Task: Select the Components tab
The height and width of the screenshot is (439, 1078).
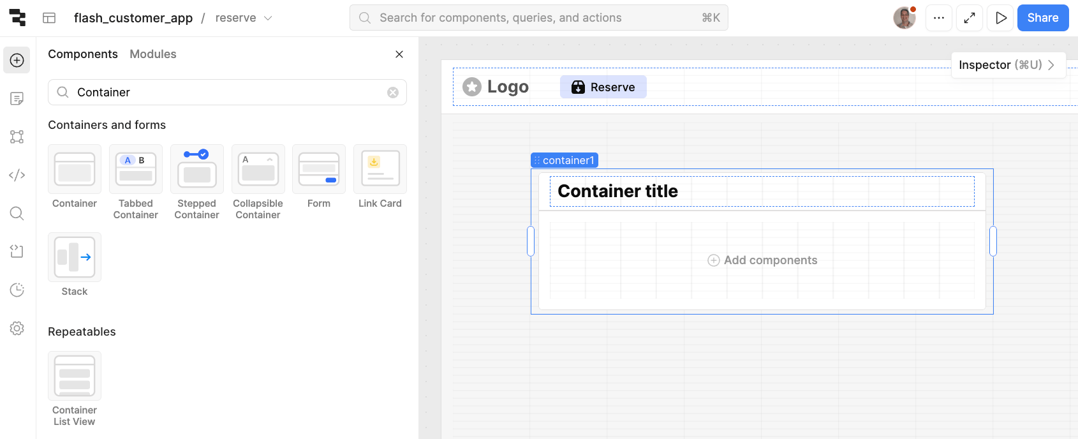Action: (83, 54)
